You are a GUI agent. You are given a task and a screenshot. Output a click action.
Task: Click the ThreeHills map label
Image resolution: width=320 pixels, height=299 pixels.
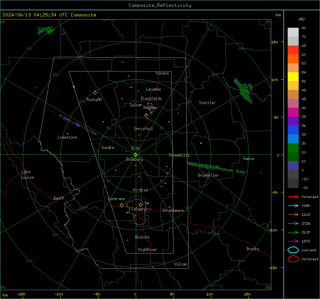[x=179, y=155]
